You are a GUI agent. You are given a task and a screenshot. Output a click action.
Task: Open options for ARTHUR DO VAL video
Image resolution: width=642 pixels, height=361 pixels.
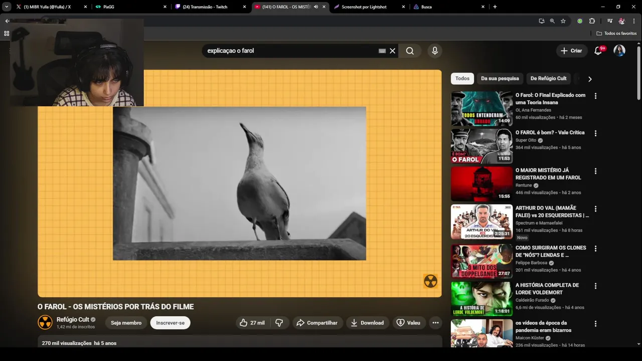click(x=595, y=209)
